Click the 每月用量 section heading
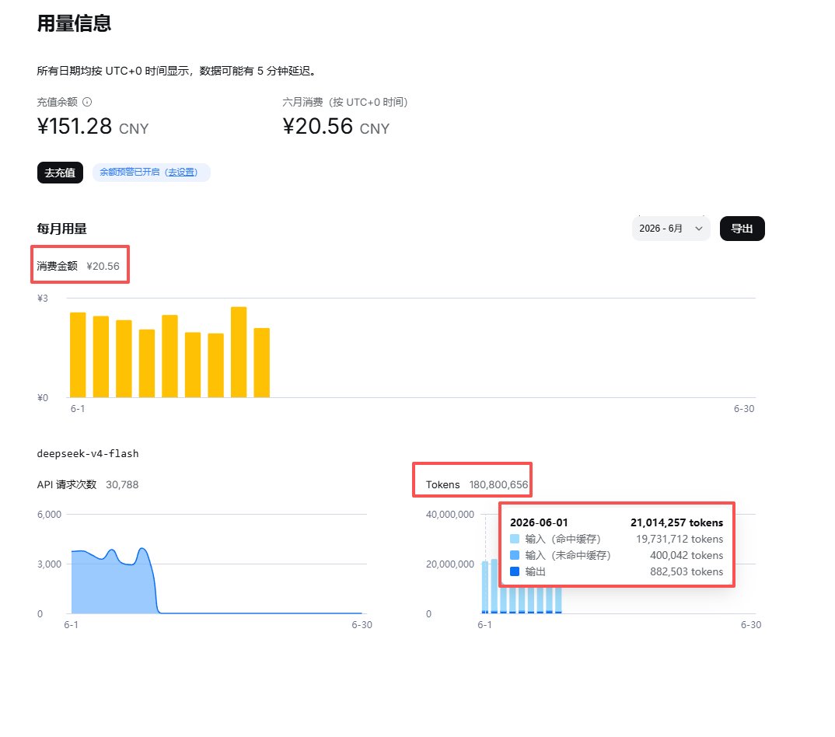 pos(61,229)
